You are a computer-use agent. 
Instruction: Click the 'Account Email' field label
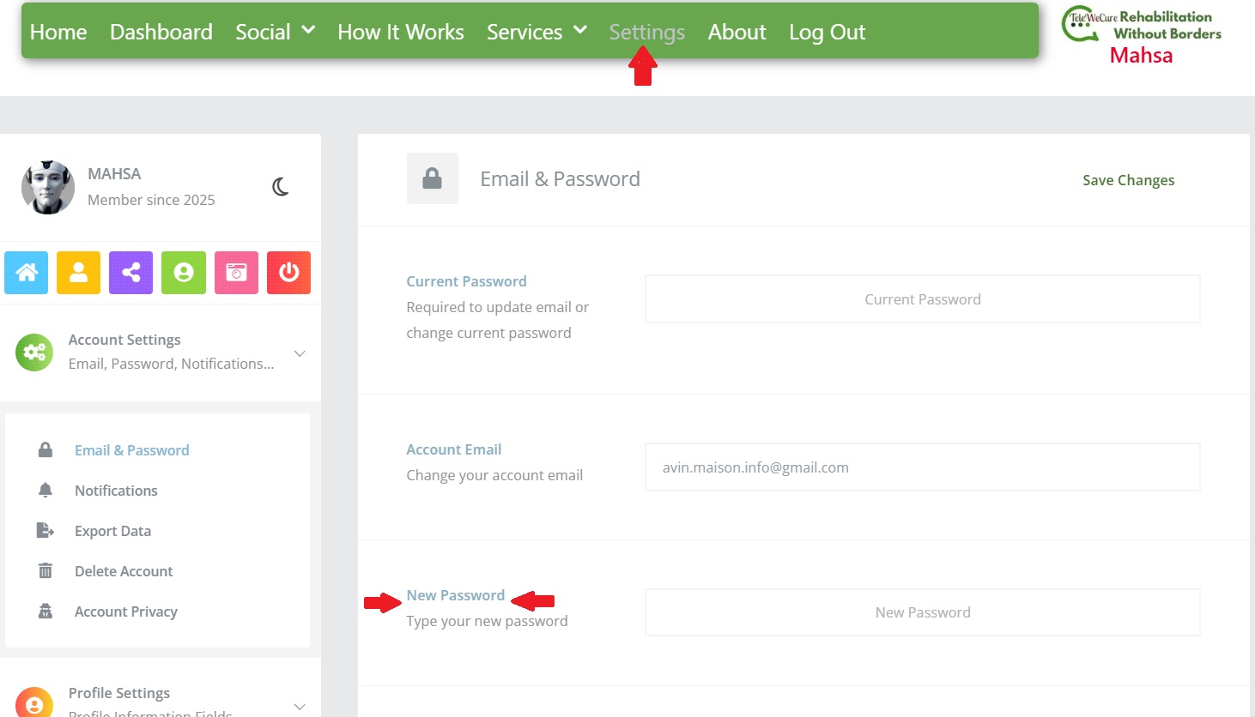tap(454, 449)
